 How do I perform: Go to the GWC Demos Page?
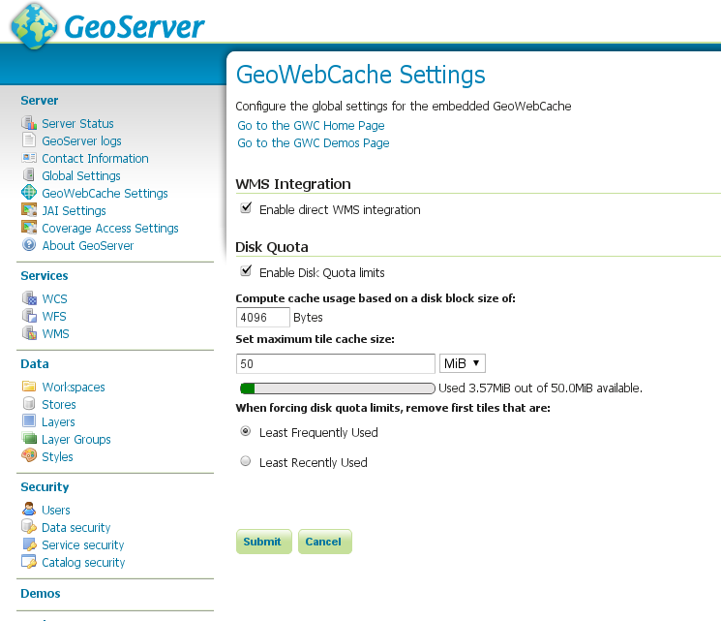tap(314, 143)
